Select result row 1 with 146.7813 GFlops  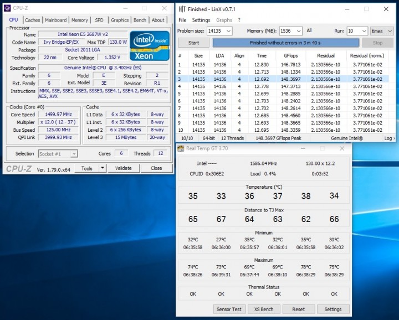283,65
